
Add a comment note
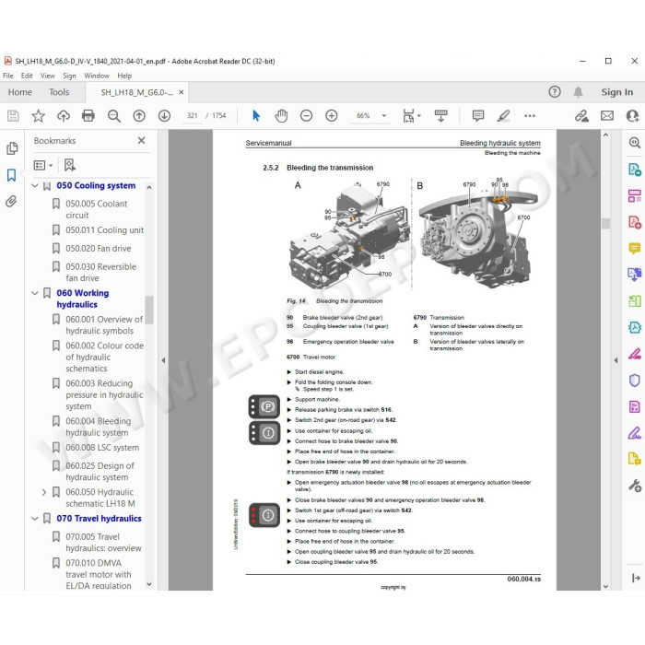click(478, 116)
